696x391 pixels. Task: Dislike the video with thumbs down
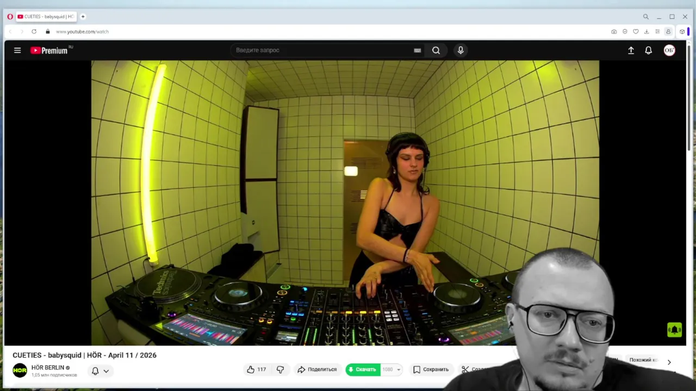click(x=280, y=369)
